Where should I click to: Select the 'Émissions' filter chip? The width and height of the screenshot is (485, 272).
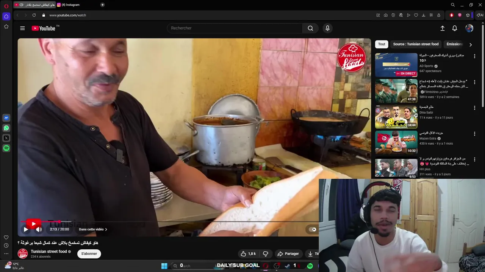[x=454, y=44]
